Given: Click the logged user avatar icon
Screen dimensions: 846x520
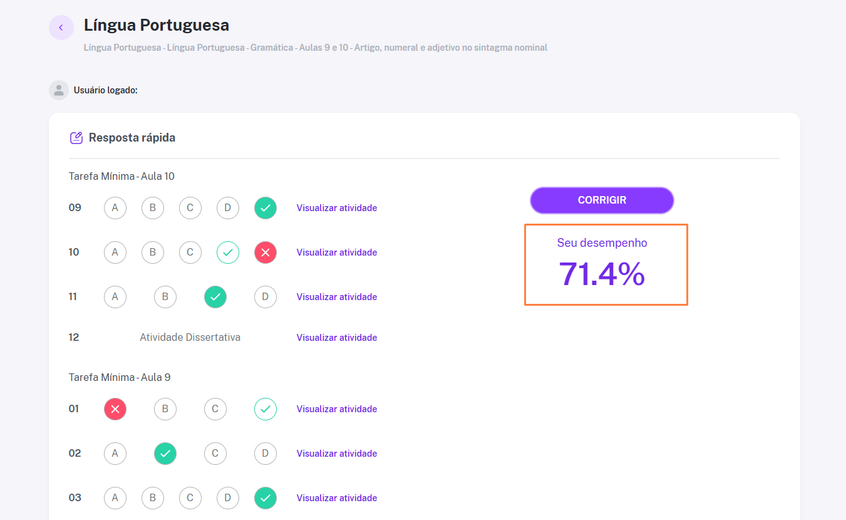Looking at the screenshot, I should [x=59, y=90].
